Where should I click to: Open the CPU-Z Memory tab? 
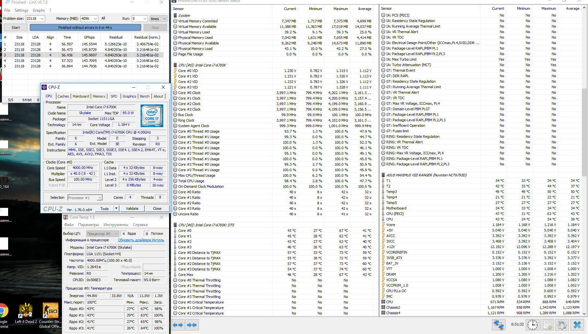tap(99, 96)
